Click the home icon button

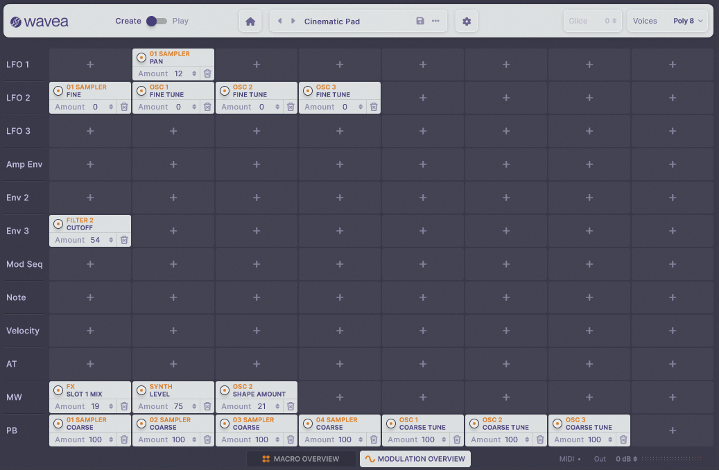250,21
